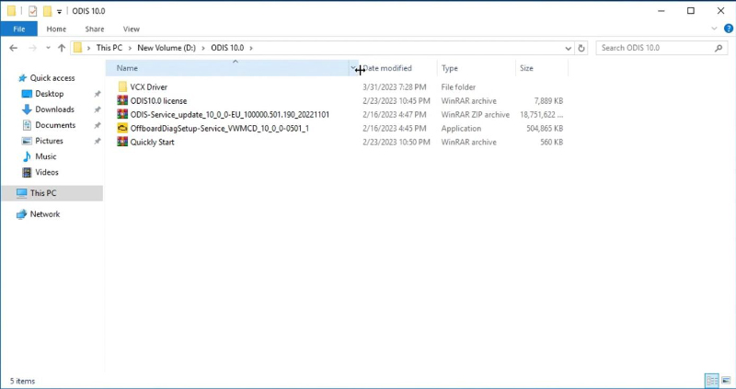Select the file name 'ODIS10.0 license'
The width and height of the screenshot is (736, 389).
pyautogui.click(x=158, y=100)
